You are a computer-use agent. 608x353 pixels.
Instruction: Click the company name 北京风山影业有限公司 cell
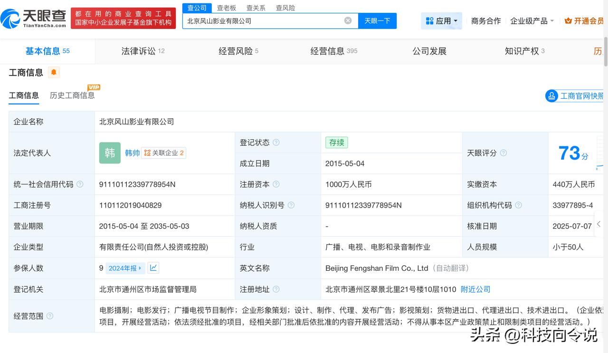(137, 122)
